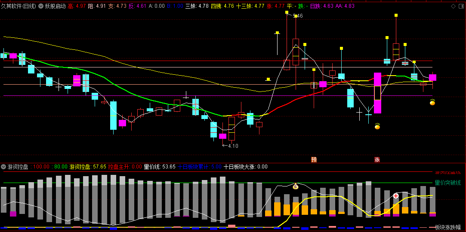This screenshot has height=232, width=466.
Task: Click the 量价突破线 label
Action: click(x=448, y=183)
